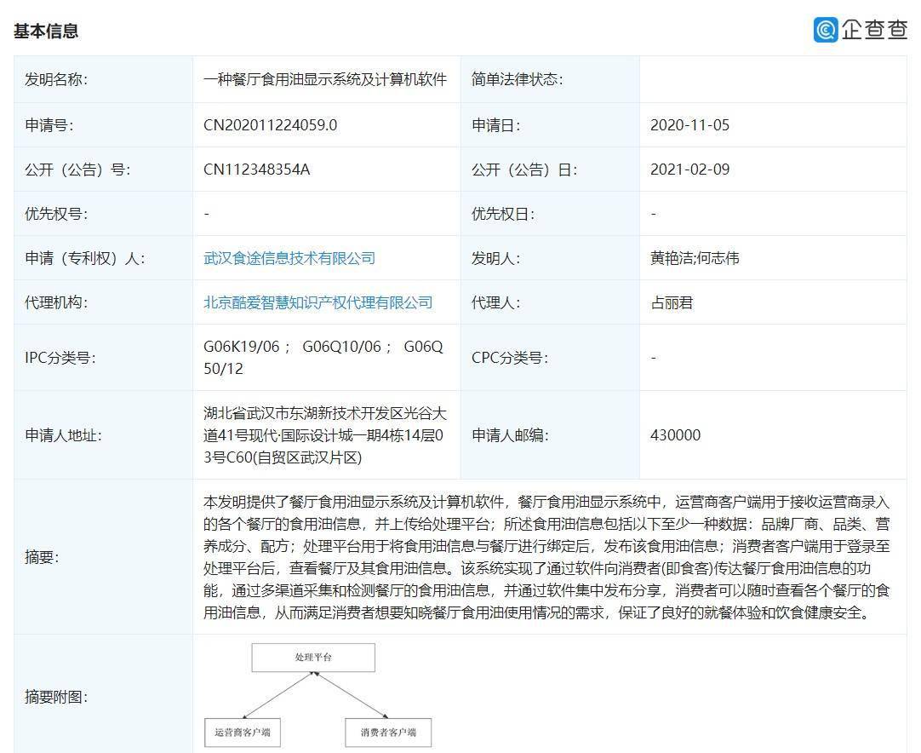Screen dimensions: 921x753
Task: Select the 公开（公告）日 label
Action: click(x=524, y=170)
